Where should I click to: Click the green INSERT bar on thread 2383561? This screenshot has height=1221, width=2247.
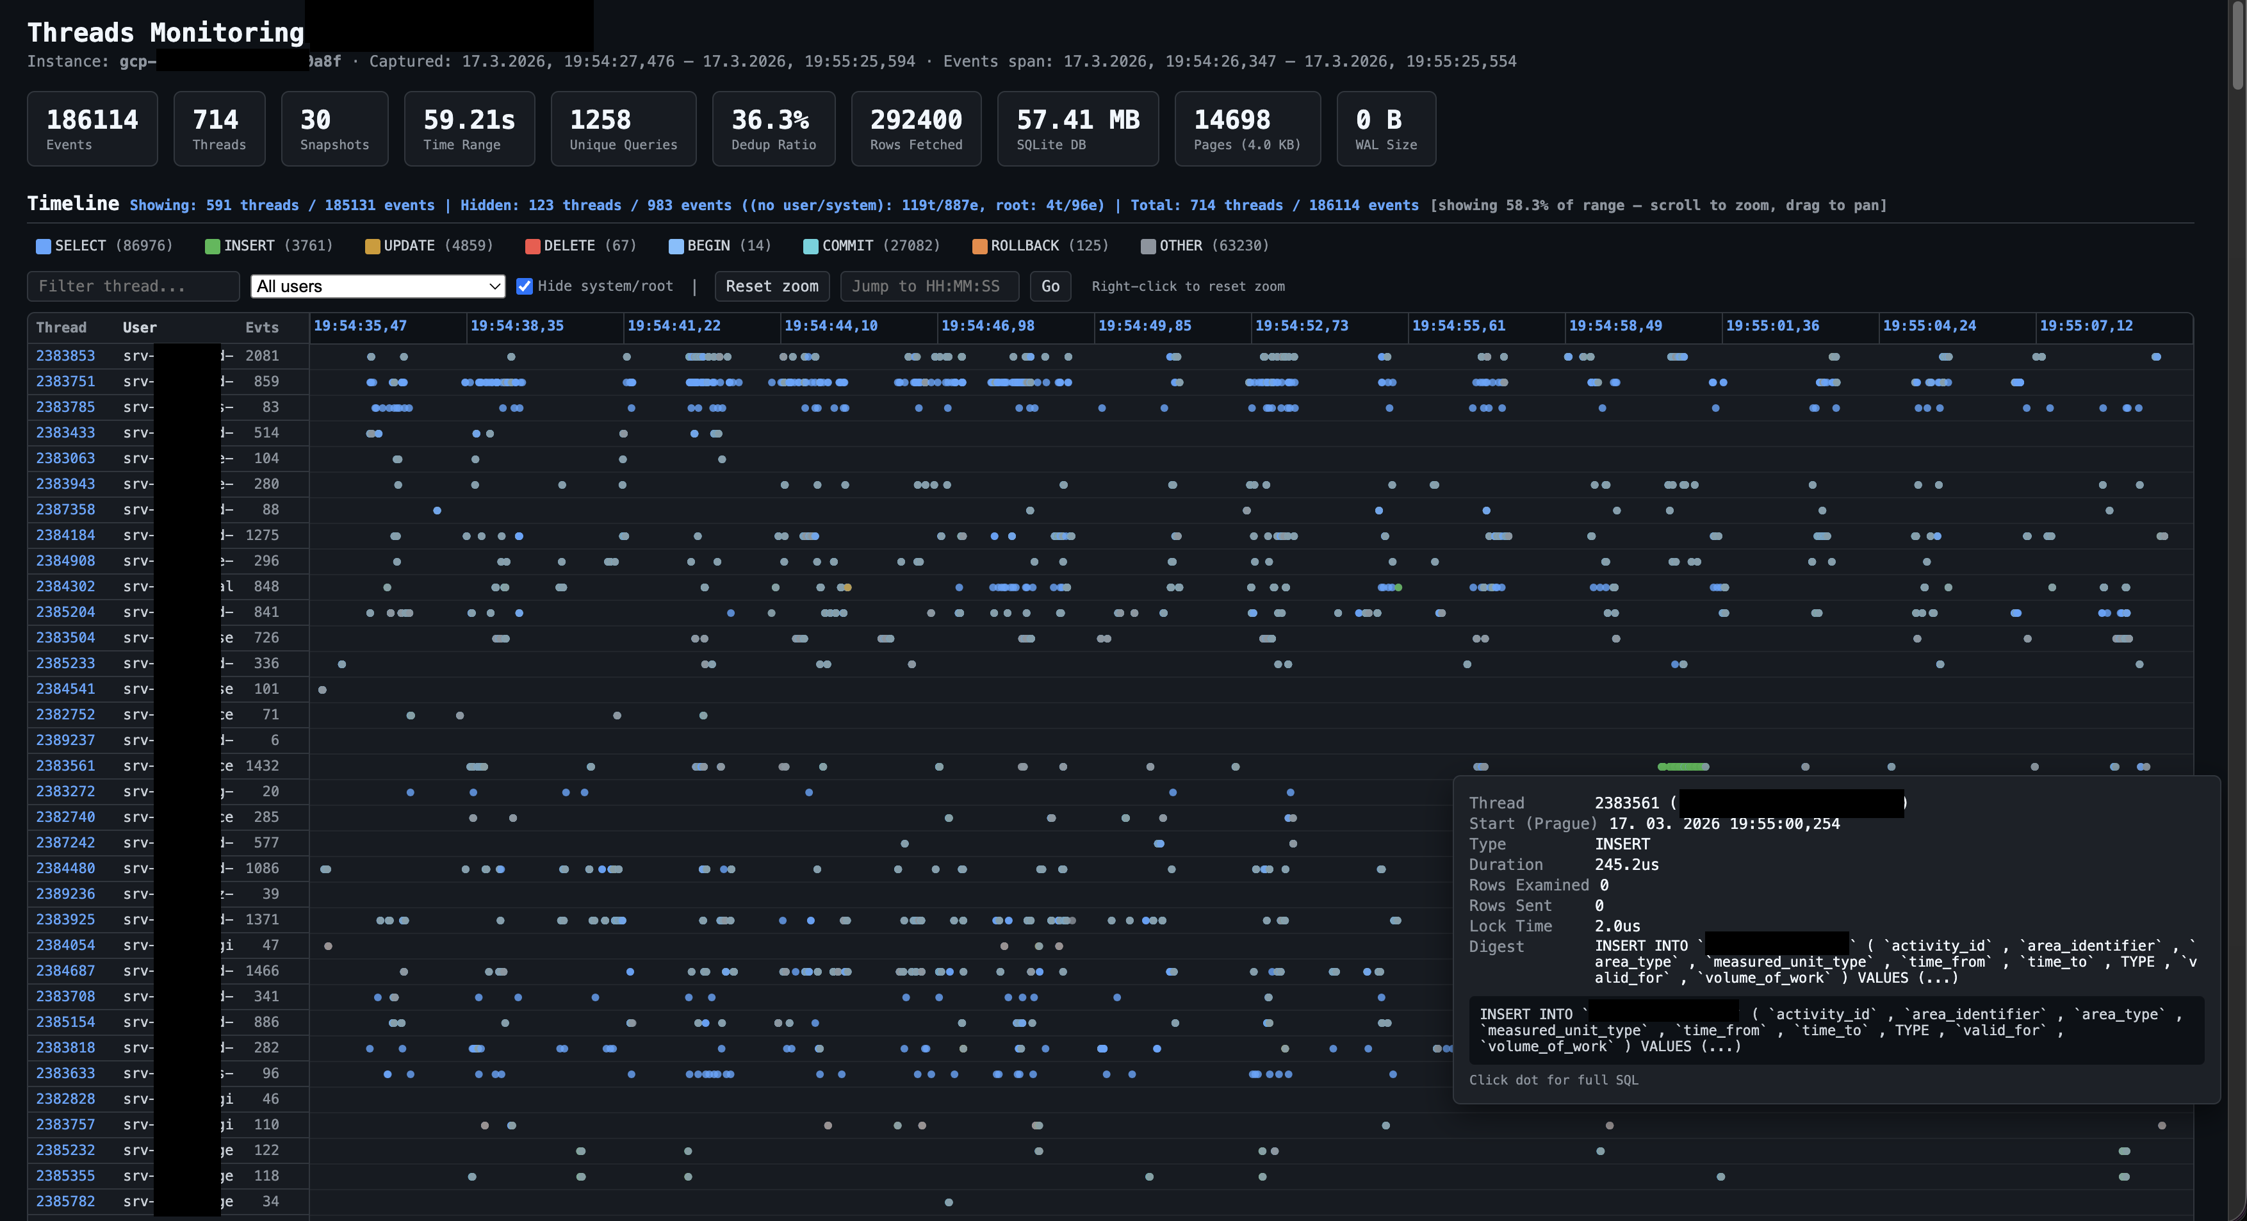[1683, 767]
